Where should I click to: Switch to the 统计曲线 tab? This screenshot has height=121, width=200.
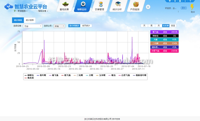pyautogui.click(x=18, y=20)
